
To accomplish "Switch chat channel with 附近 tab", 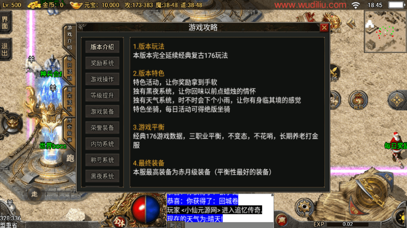I will tap(176, 225).
